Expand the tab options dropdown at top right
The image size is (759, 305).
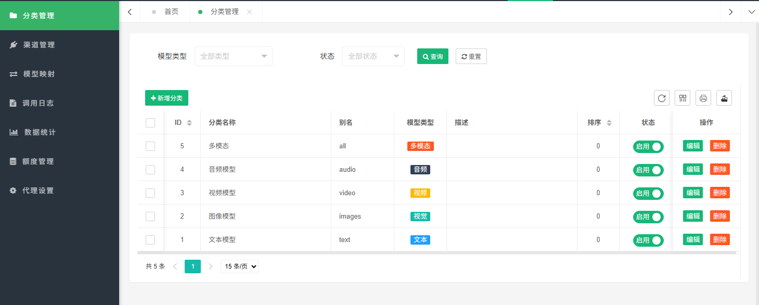tap(751, 11)
